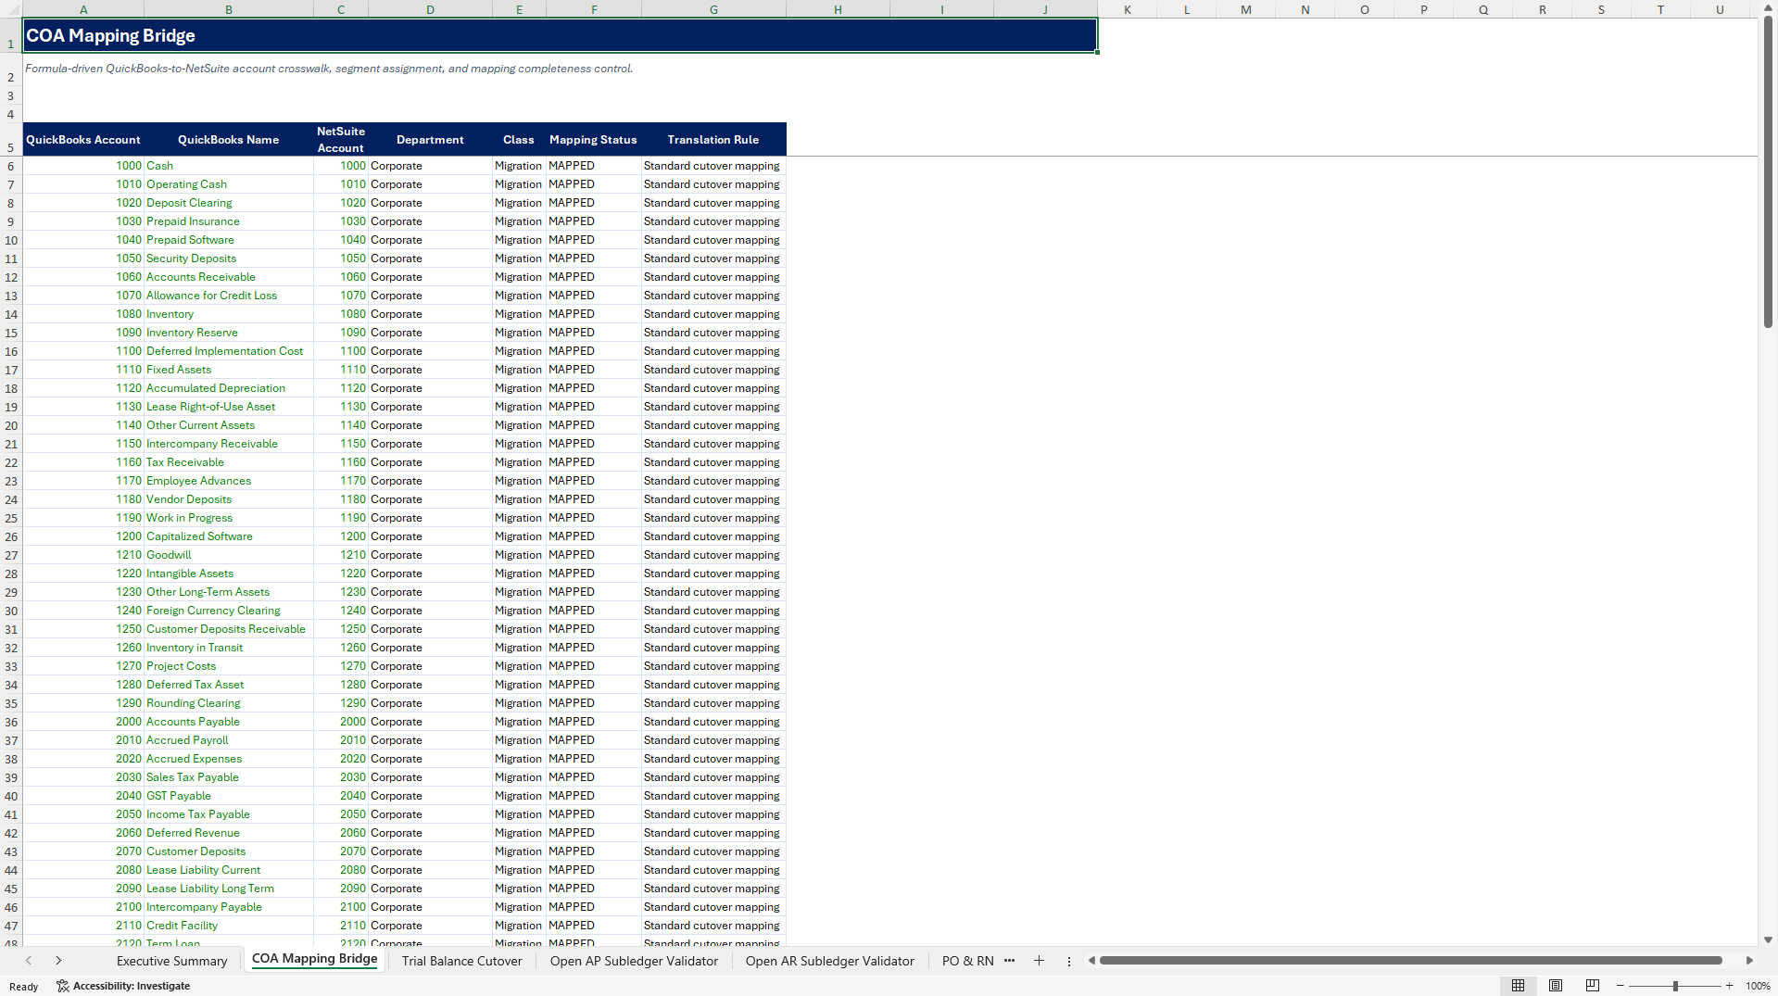
Task: Click horizontal scrollbar left arrow
Action: [1091, 961]
